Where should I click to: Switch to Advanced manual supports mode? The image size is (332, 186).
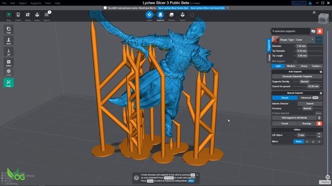[x=310, y=98]
